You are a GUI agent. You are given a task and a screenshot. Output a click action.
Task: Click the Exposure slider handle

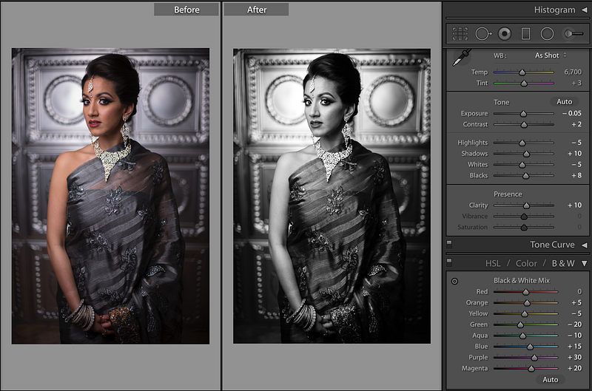click(523, 114)
